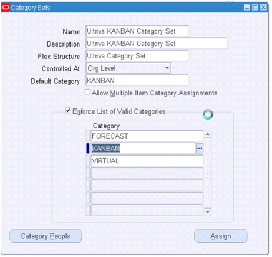Click the Oracle icon in title bar
This screenshot has width=272, height=257.
[x=6, y=8]
